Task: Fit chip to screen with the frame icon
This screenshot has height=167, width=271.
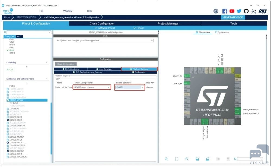Action: 177,159
